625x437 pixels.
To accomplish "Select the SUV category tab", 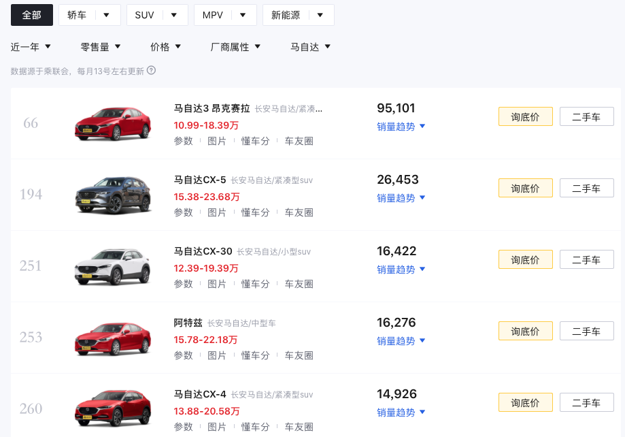I will tap(144, 15).
